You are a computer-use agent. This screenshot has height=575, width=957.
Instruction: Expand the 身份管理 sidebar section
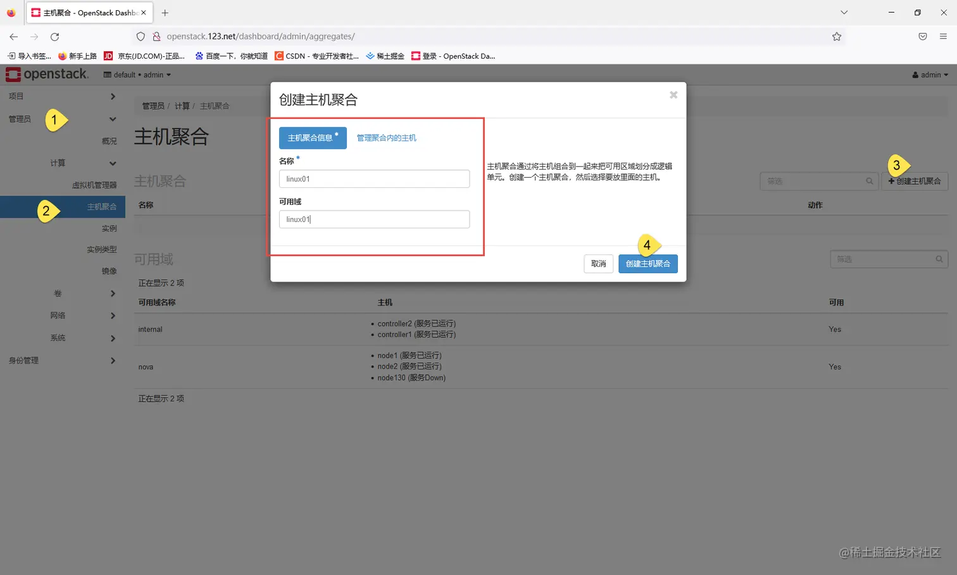[63, 361]
